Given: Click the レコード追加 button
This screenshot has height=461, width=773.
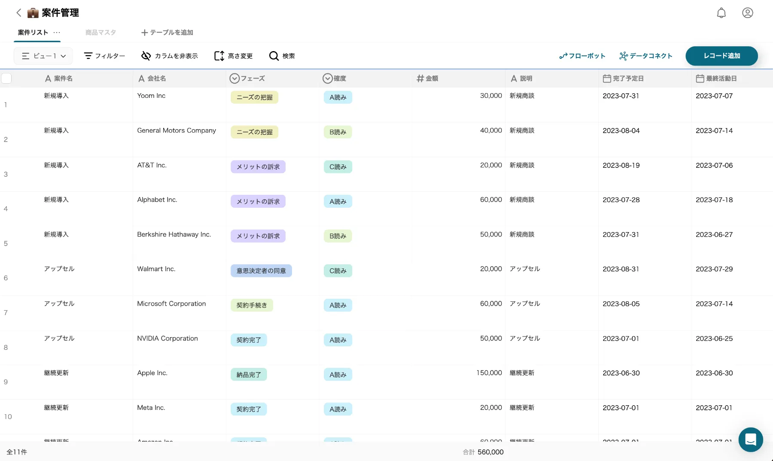Looking at the screenshot, I should 721,56.
